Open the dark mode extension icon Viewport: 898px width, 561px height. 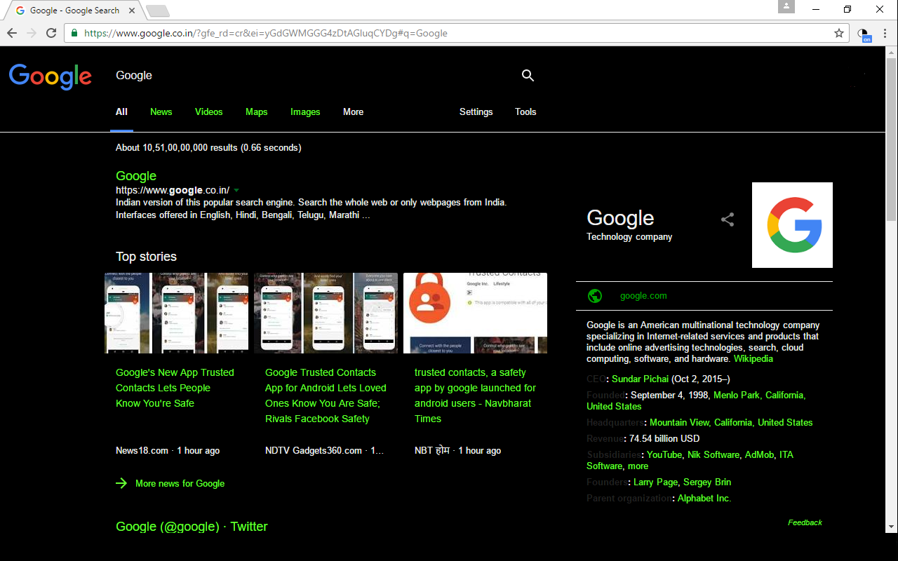[864, 34]
